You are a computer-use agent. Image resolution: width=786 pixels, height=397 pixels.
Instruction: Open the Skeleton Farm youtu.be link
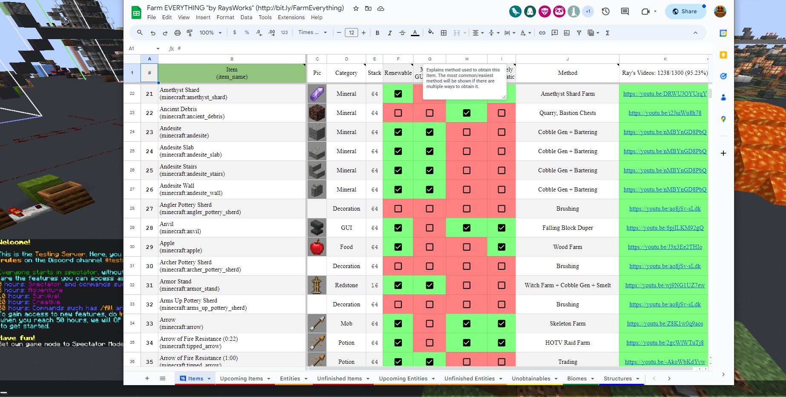665,323
